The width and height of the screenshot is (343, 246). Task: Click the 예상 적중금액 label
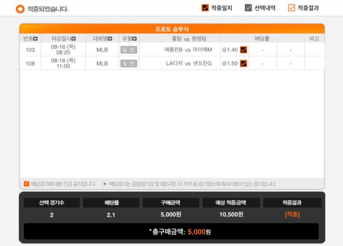pyautogui.click(x=231, y=203)
